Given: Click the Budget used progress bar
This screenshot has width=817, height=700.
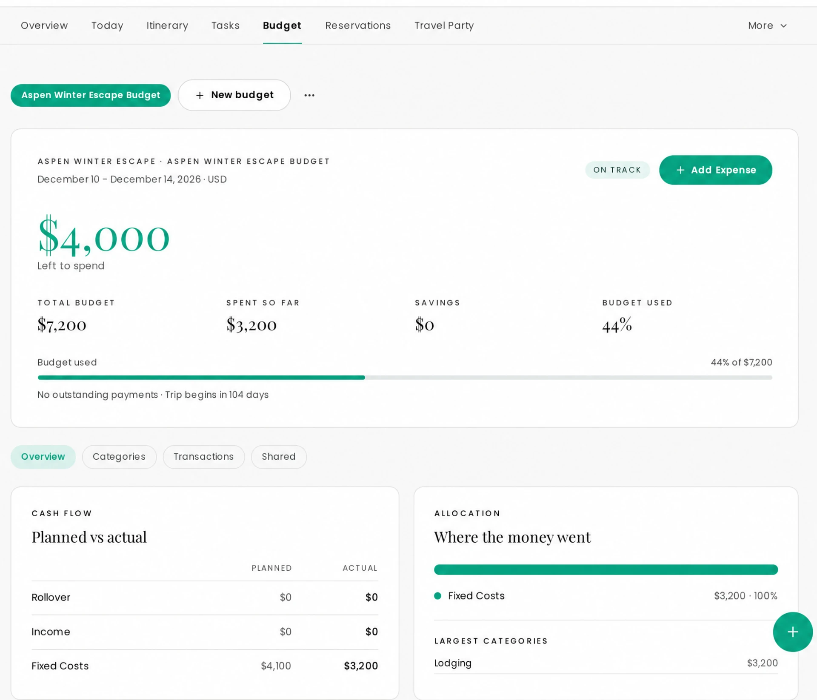Looking at the screenshot, I should click(x=405, y=378).
